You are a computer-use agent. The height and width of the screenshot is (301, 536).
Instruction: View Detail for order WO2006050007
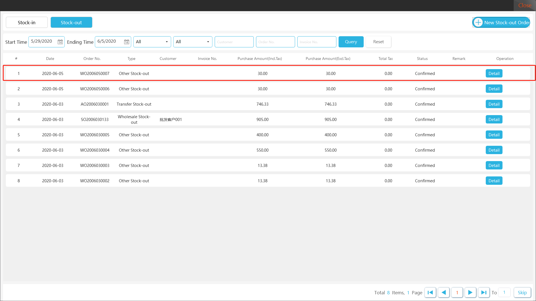494,74
